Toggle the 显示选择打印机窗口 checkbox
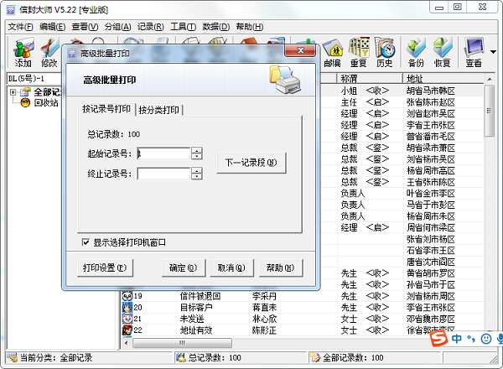 tap(86, 242)
